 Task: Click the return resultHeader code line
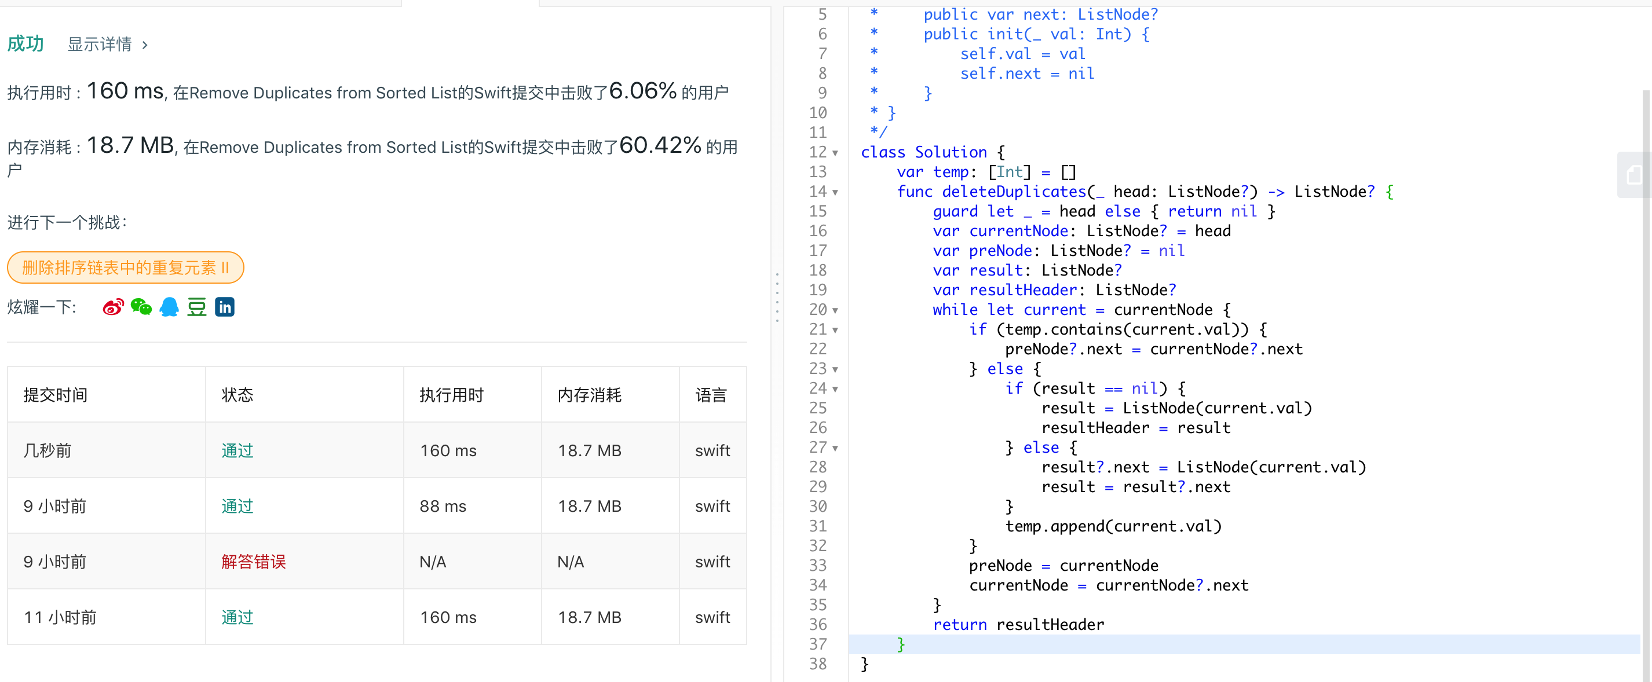1018,625
